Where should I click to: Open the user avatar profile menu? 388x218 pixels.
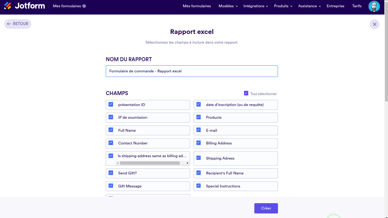click(374, 6)
